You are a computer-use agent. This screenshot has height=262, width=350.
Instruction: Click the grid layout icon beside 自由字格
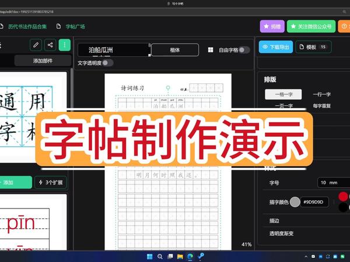point(211,50)
